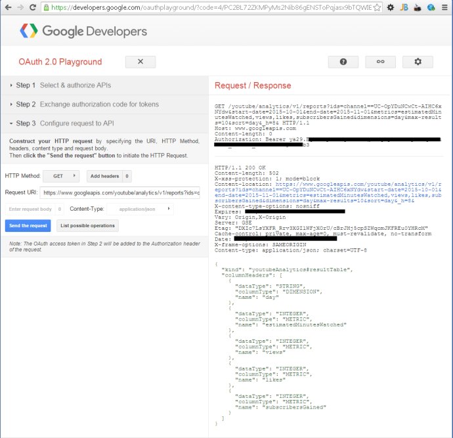Click 'X-frame-options: SAMEORIGIN' line
Viewport: 453px width, 438px height.
tap(260, 245)
